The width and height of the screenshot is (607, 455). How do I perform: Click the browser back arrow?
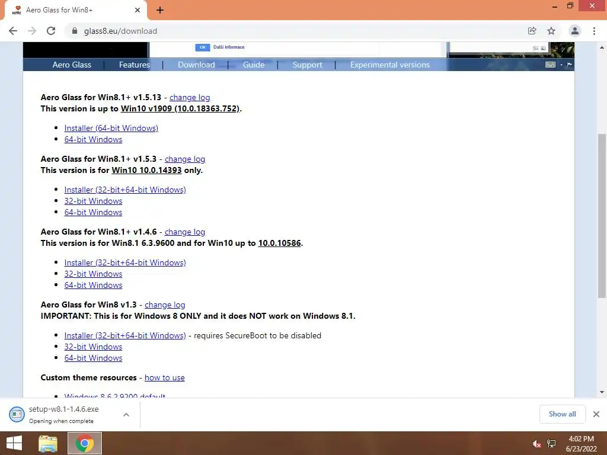(x=13, y=31)
